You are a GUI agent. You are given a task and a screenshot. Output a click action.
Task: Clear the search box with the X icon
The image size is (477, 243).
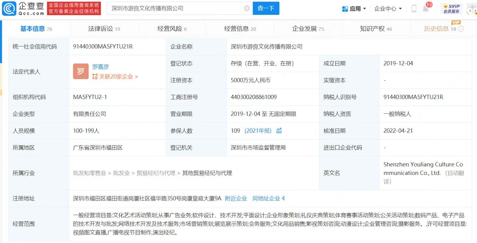click(x=247, y=9)
